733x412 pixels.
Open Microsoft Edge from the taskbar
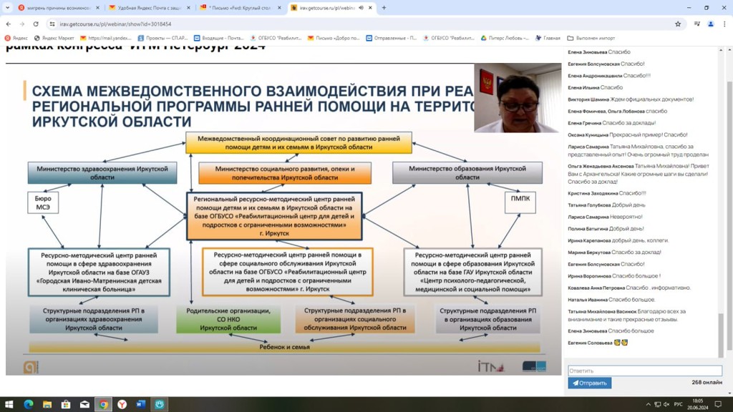coord(29,405)
